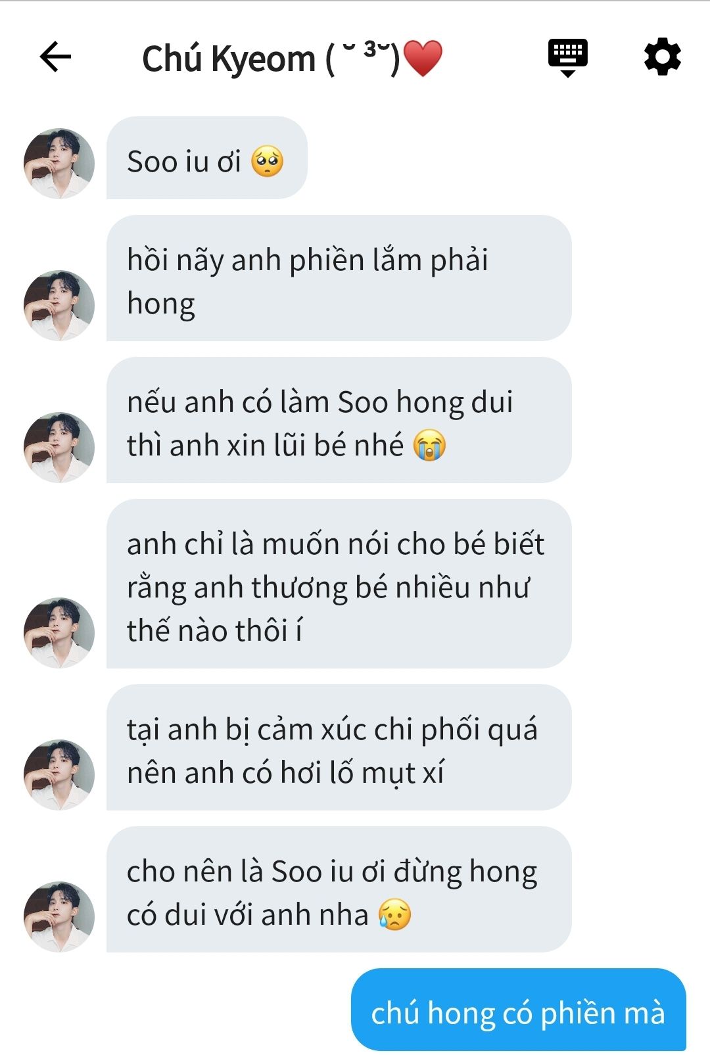Tap avatar beside 'hồi nãy anh phiền' message
The height and width of the screenshot is (1055, 710).
click(x=59, y=306)
